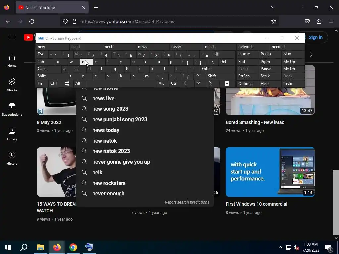Click the page vertical scrollbar thumb

click(x=336, y=203)
